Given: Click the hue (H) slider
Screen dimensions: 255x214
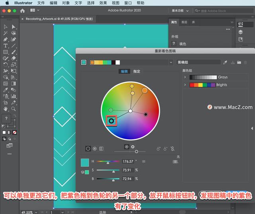Looking at the screenshot, I should pyautogui.click(x=108, y=162).
